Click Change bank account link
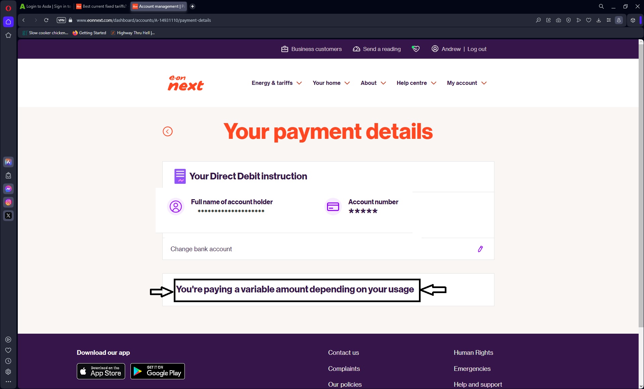 (201, 249)
